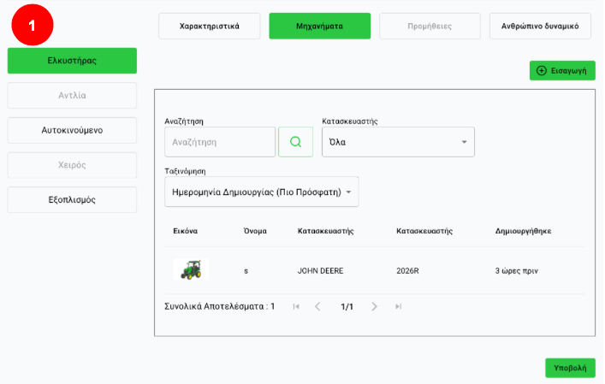Click the Αναζήτηση search input field
Image resolution: width=605 pixels, height=384 pixels.
point(220,142)
